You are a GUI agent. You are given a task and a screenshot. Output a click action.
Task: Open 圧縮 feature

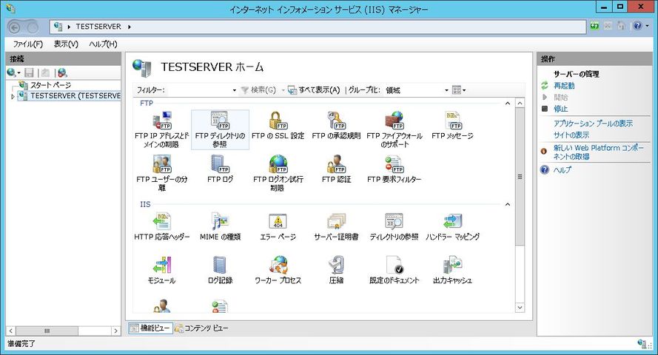(336, 271)
